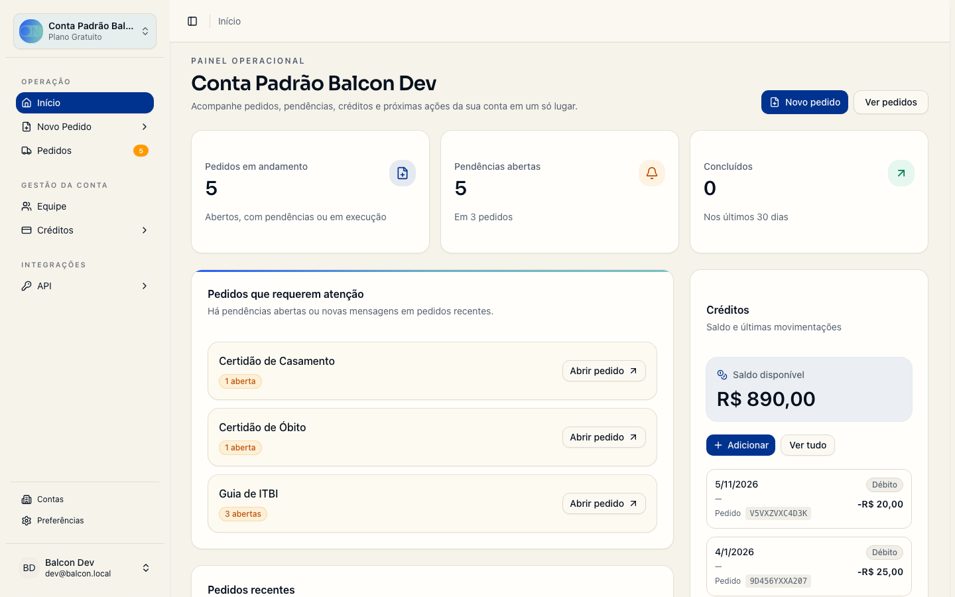
Task: Click the Preferências gear icon
Action: coord(27,521)
